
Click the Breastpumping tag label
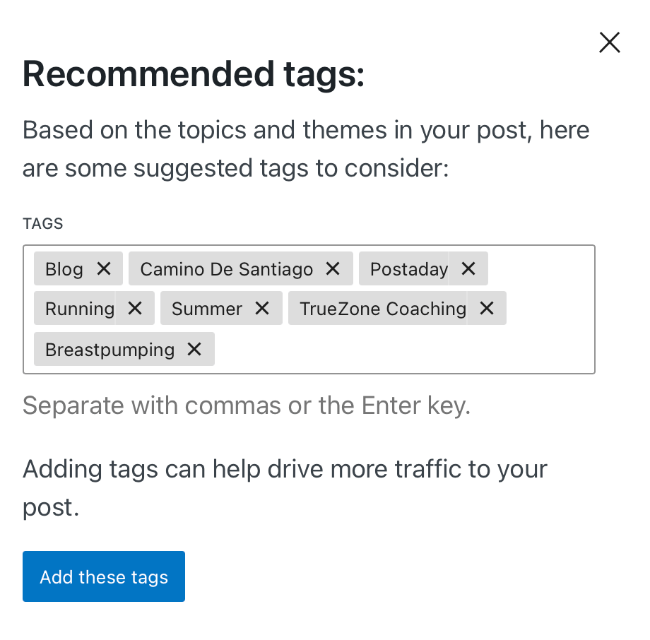click(x=110, y=350)
